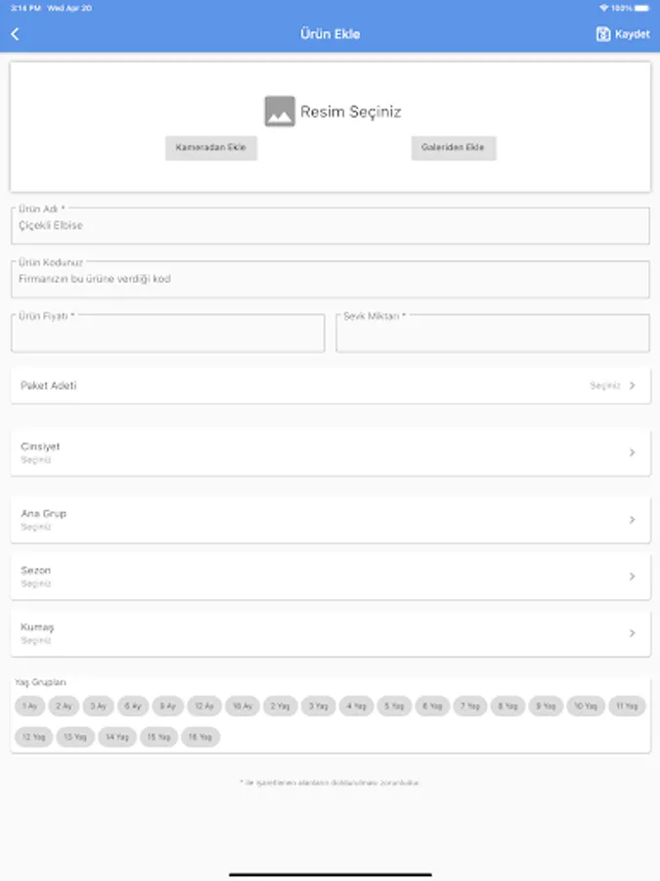The image size is (660, 881).
Task: Click the Yaş Grupları section label
Action: click(40, 682)
